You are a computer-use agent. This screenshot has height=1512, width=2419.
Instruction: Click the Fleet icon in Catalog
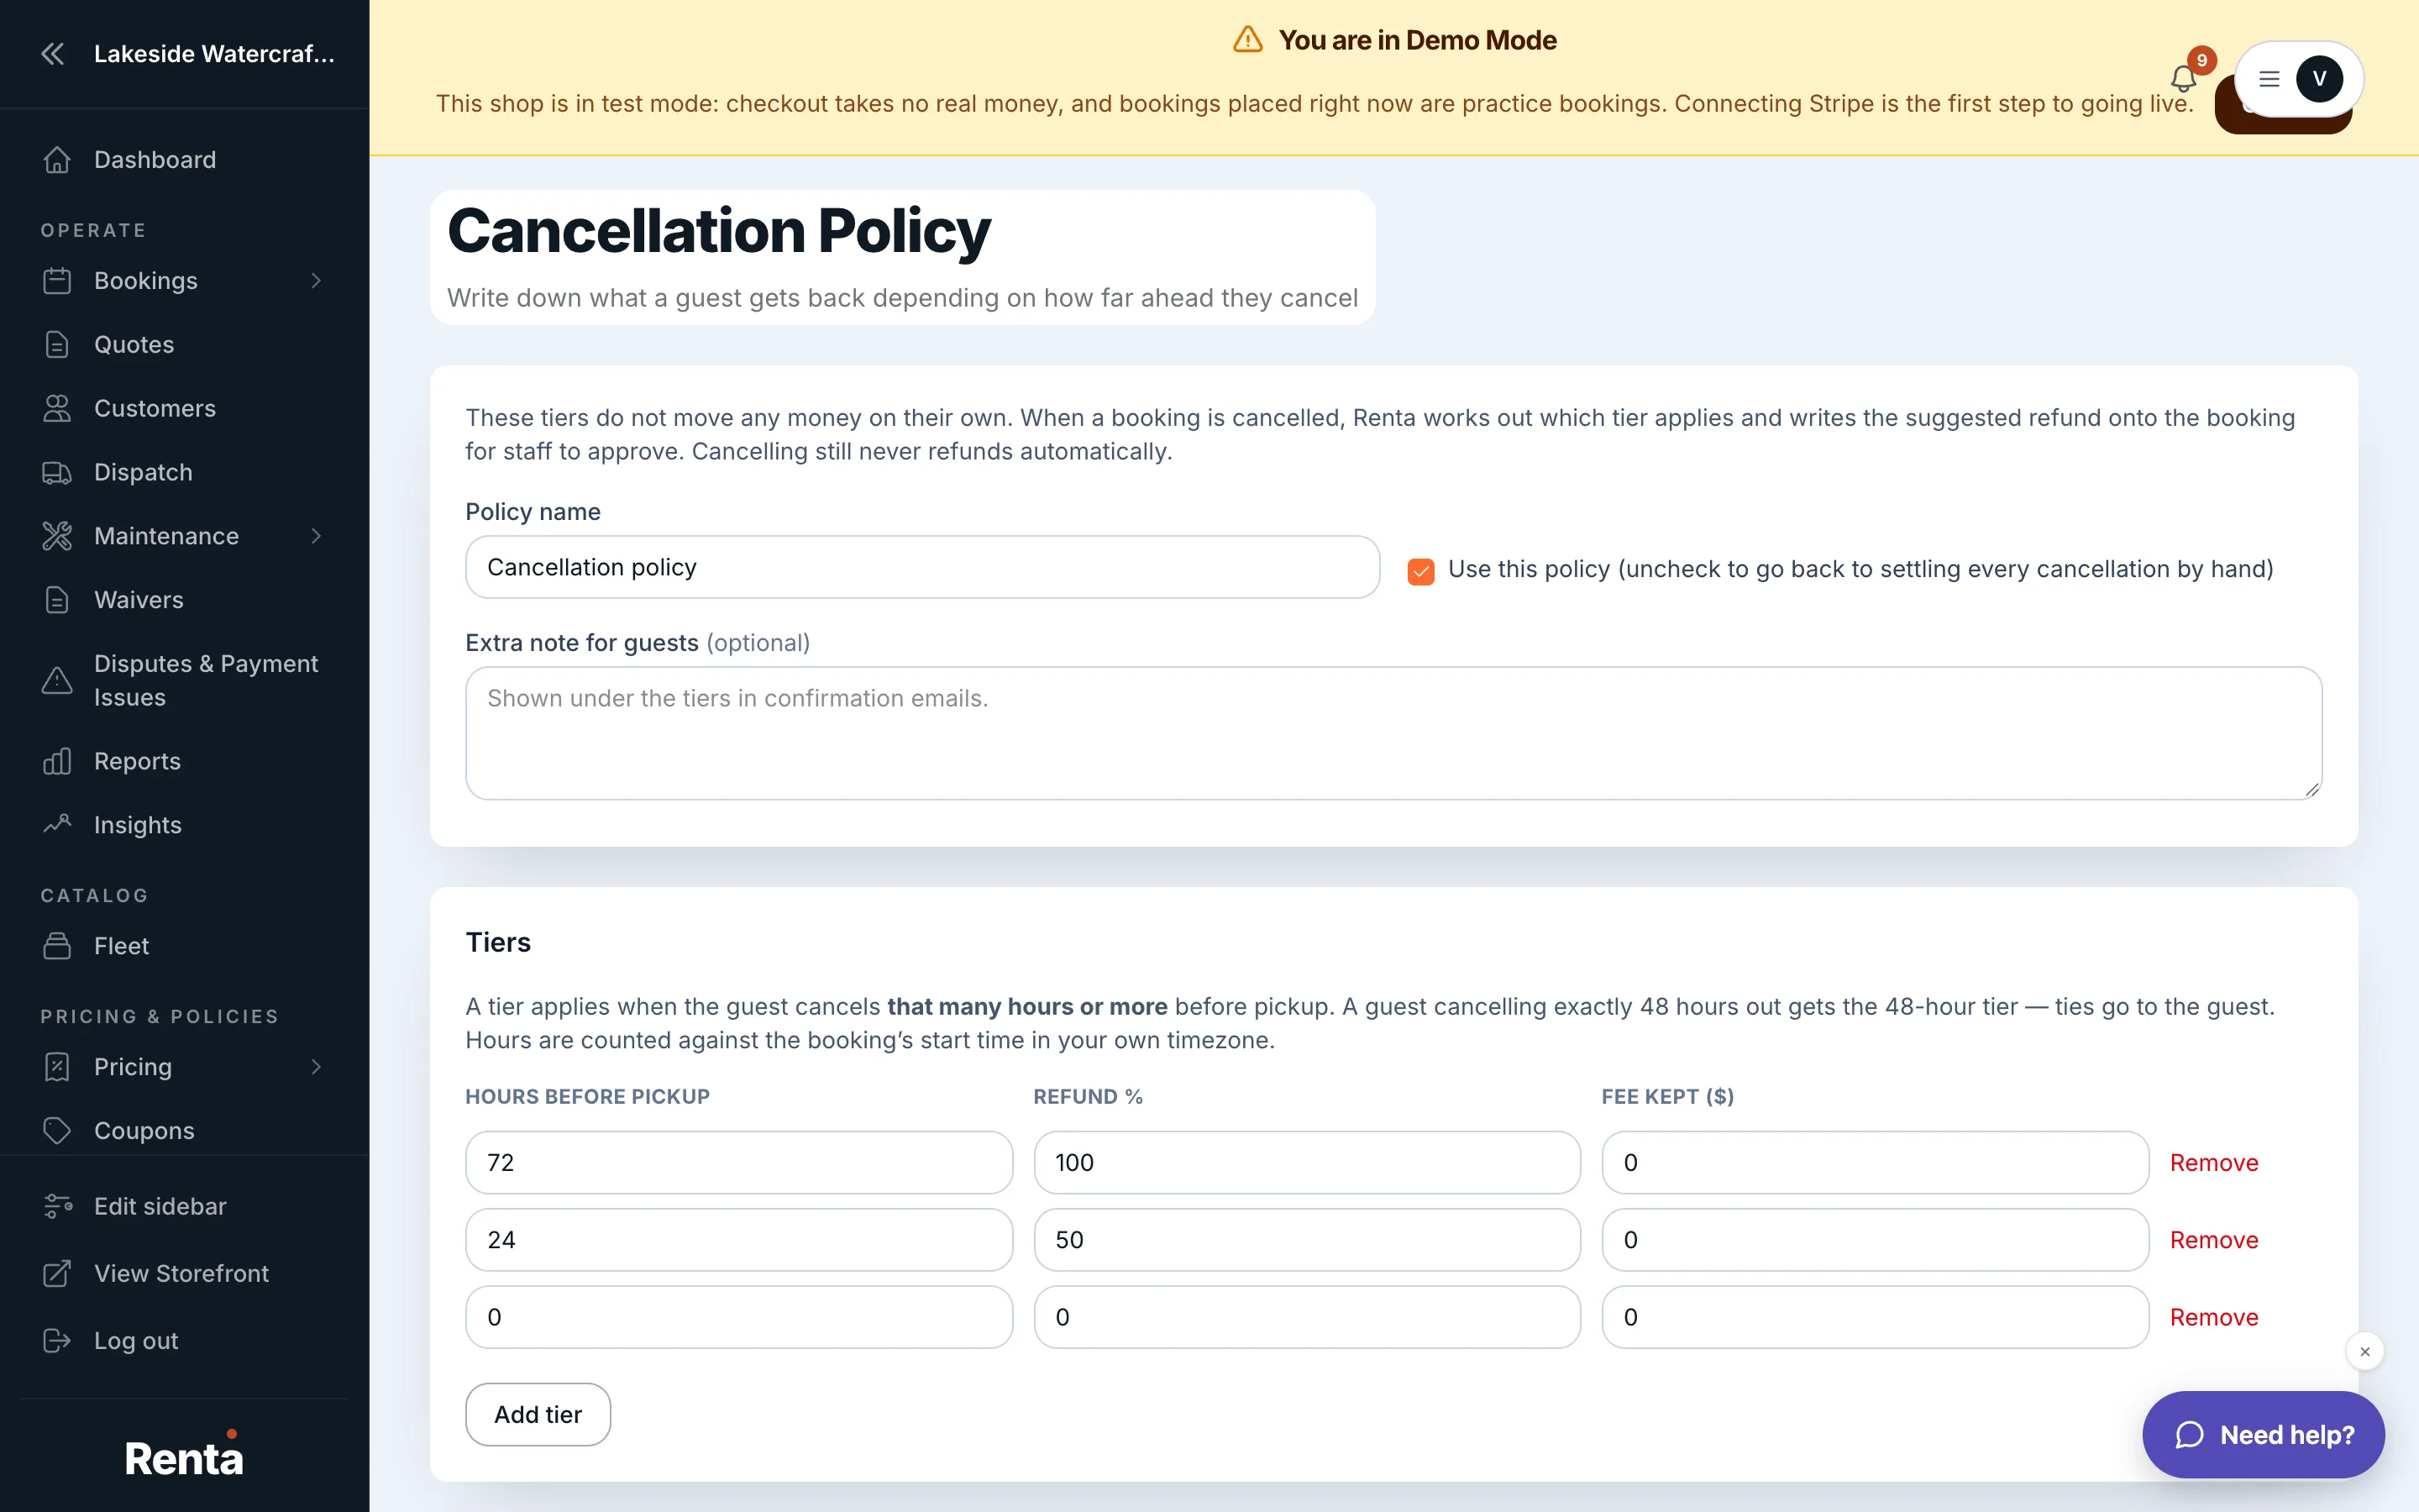coord(57,946)
